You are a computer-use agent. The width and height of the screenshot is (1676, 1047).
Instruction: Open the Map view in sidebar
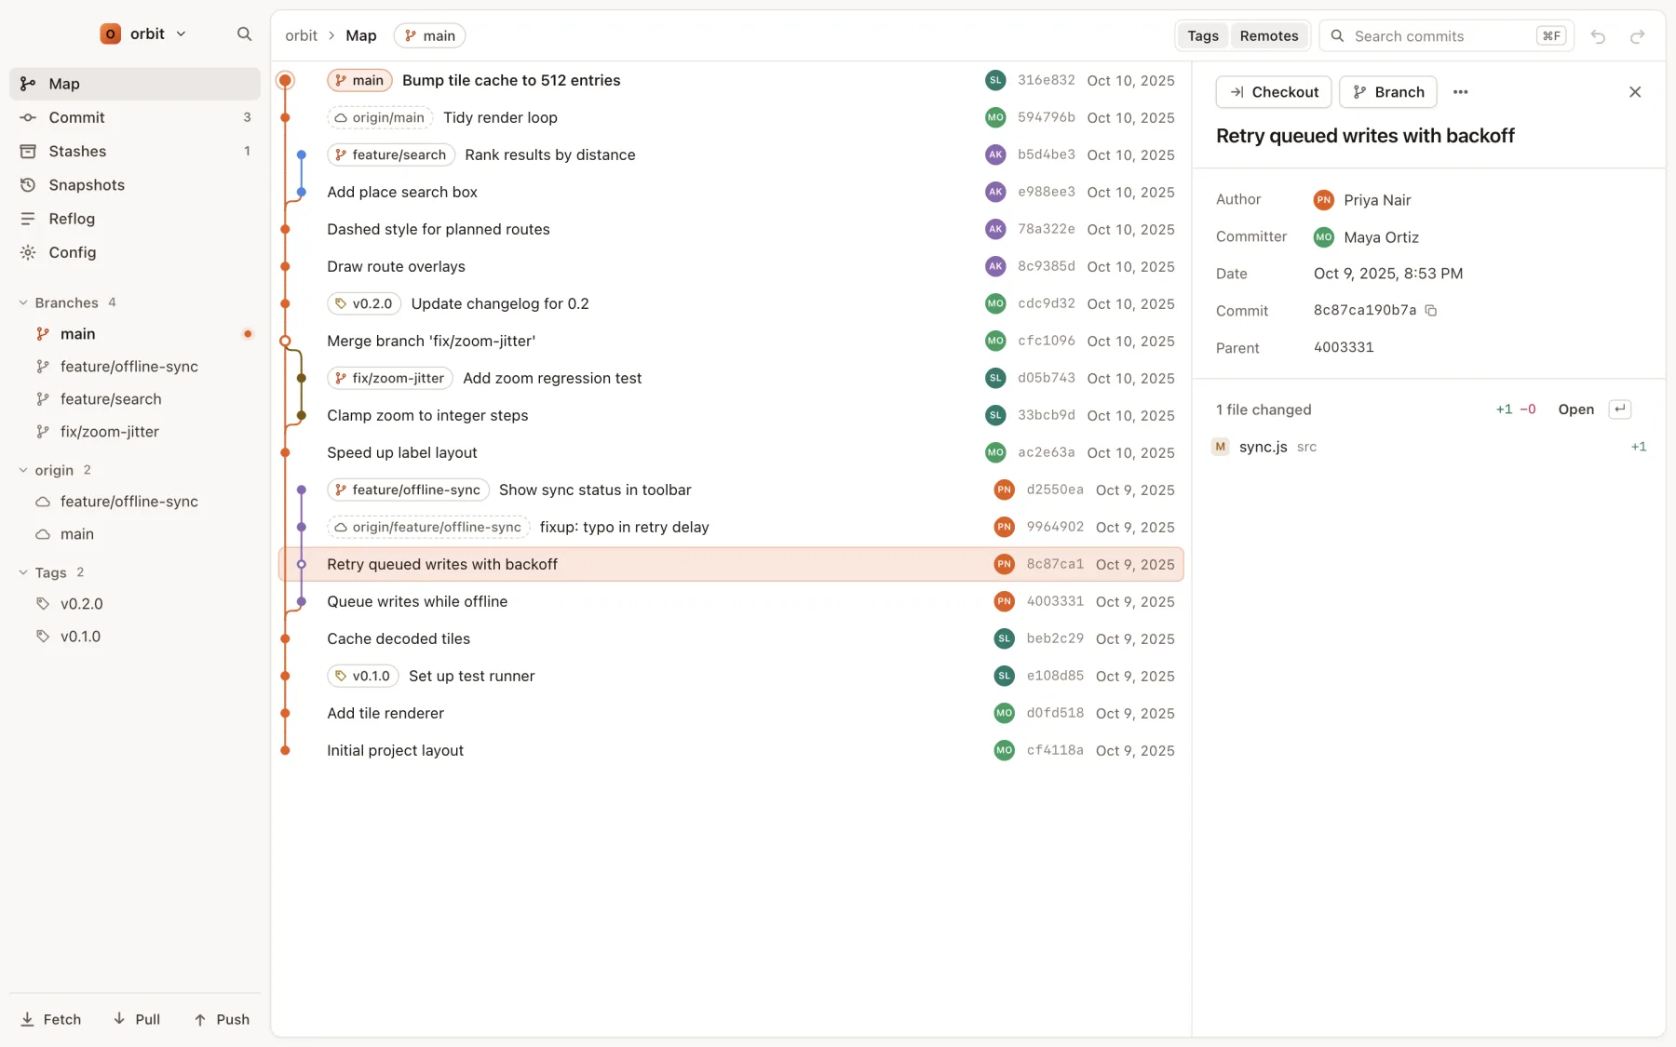pyautogui.click(x=135, y=84)
